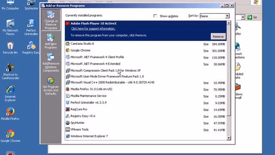Screen dimensions: 275x155
Task: Open address bar dropdown in background window
Action: pos(243,17)
